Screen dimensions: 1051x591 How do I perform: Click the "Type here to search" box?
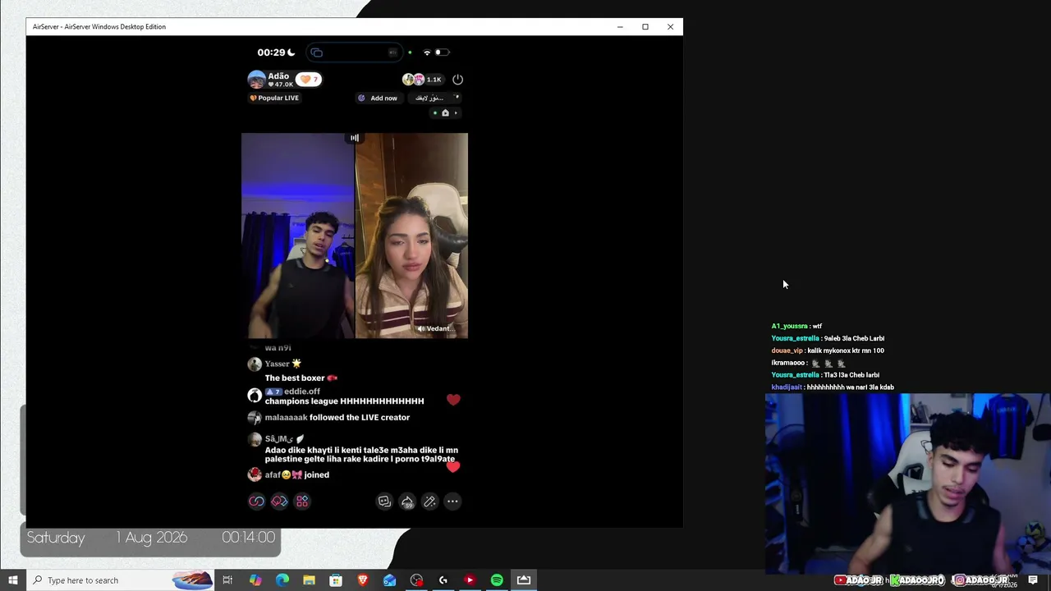click(x=121, y=580)
